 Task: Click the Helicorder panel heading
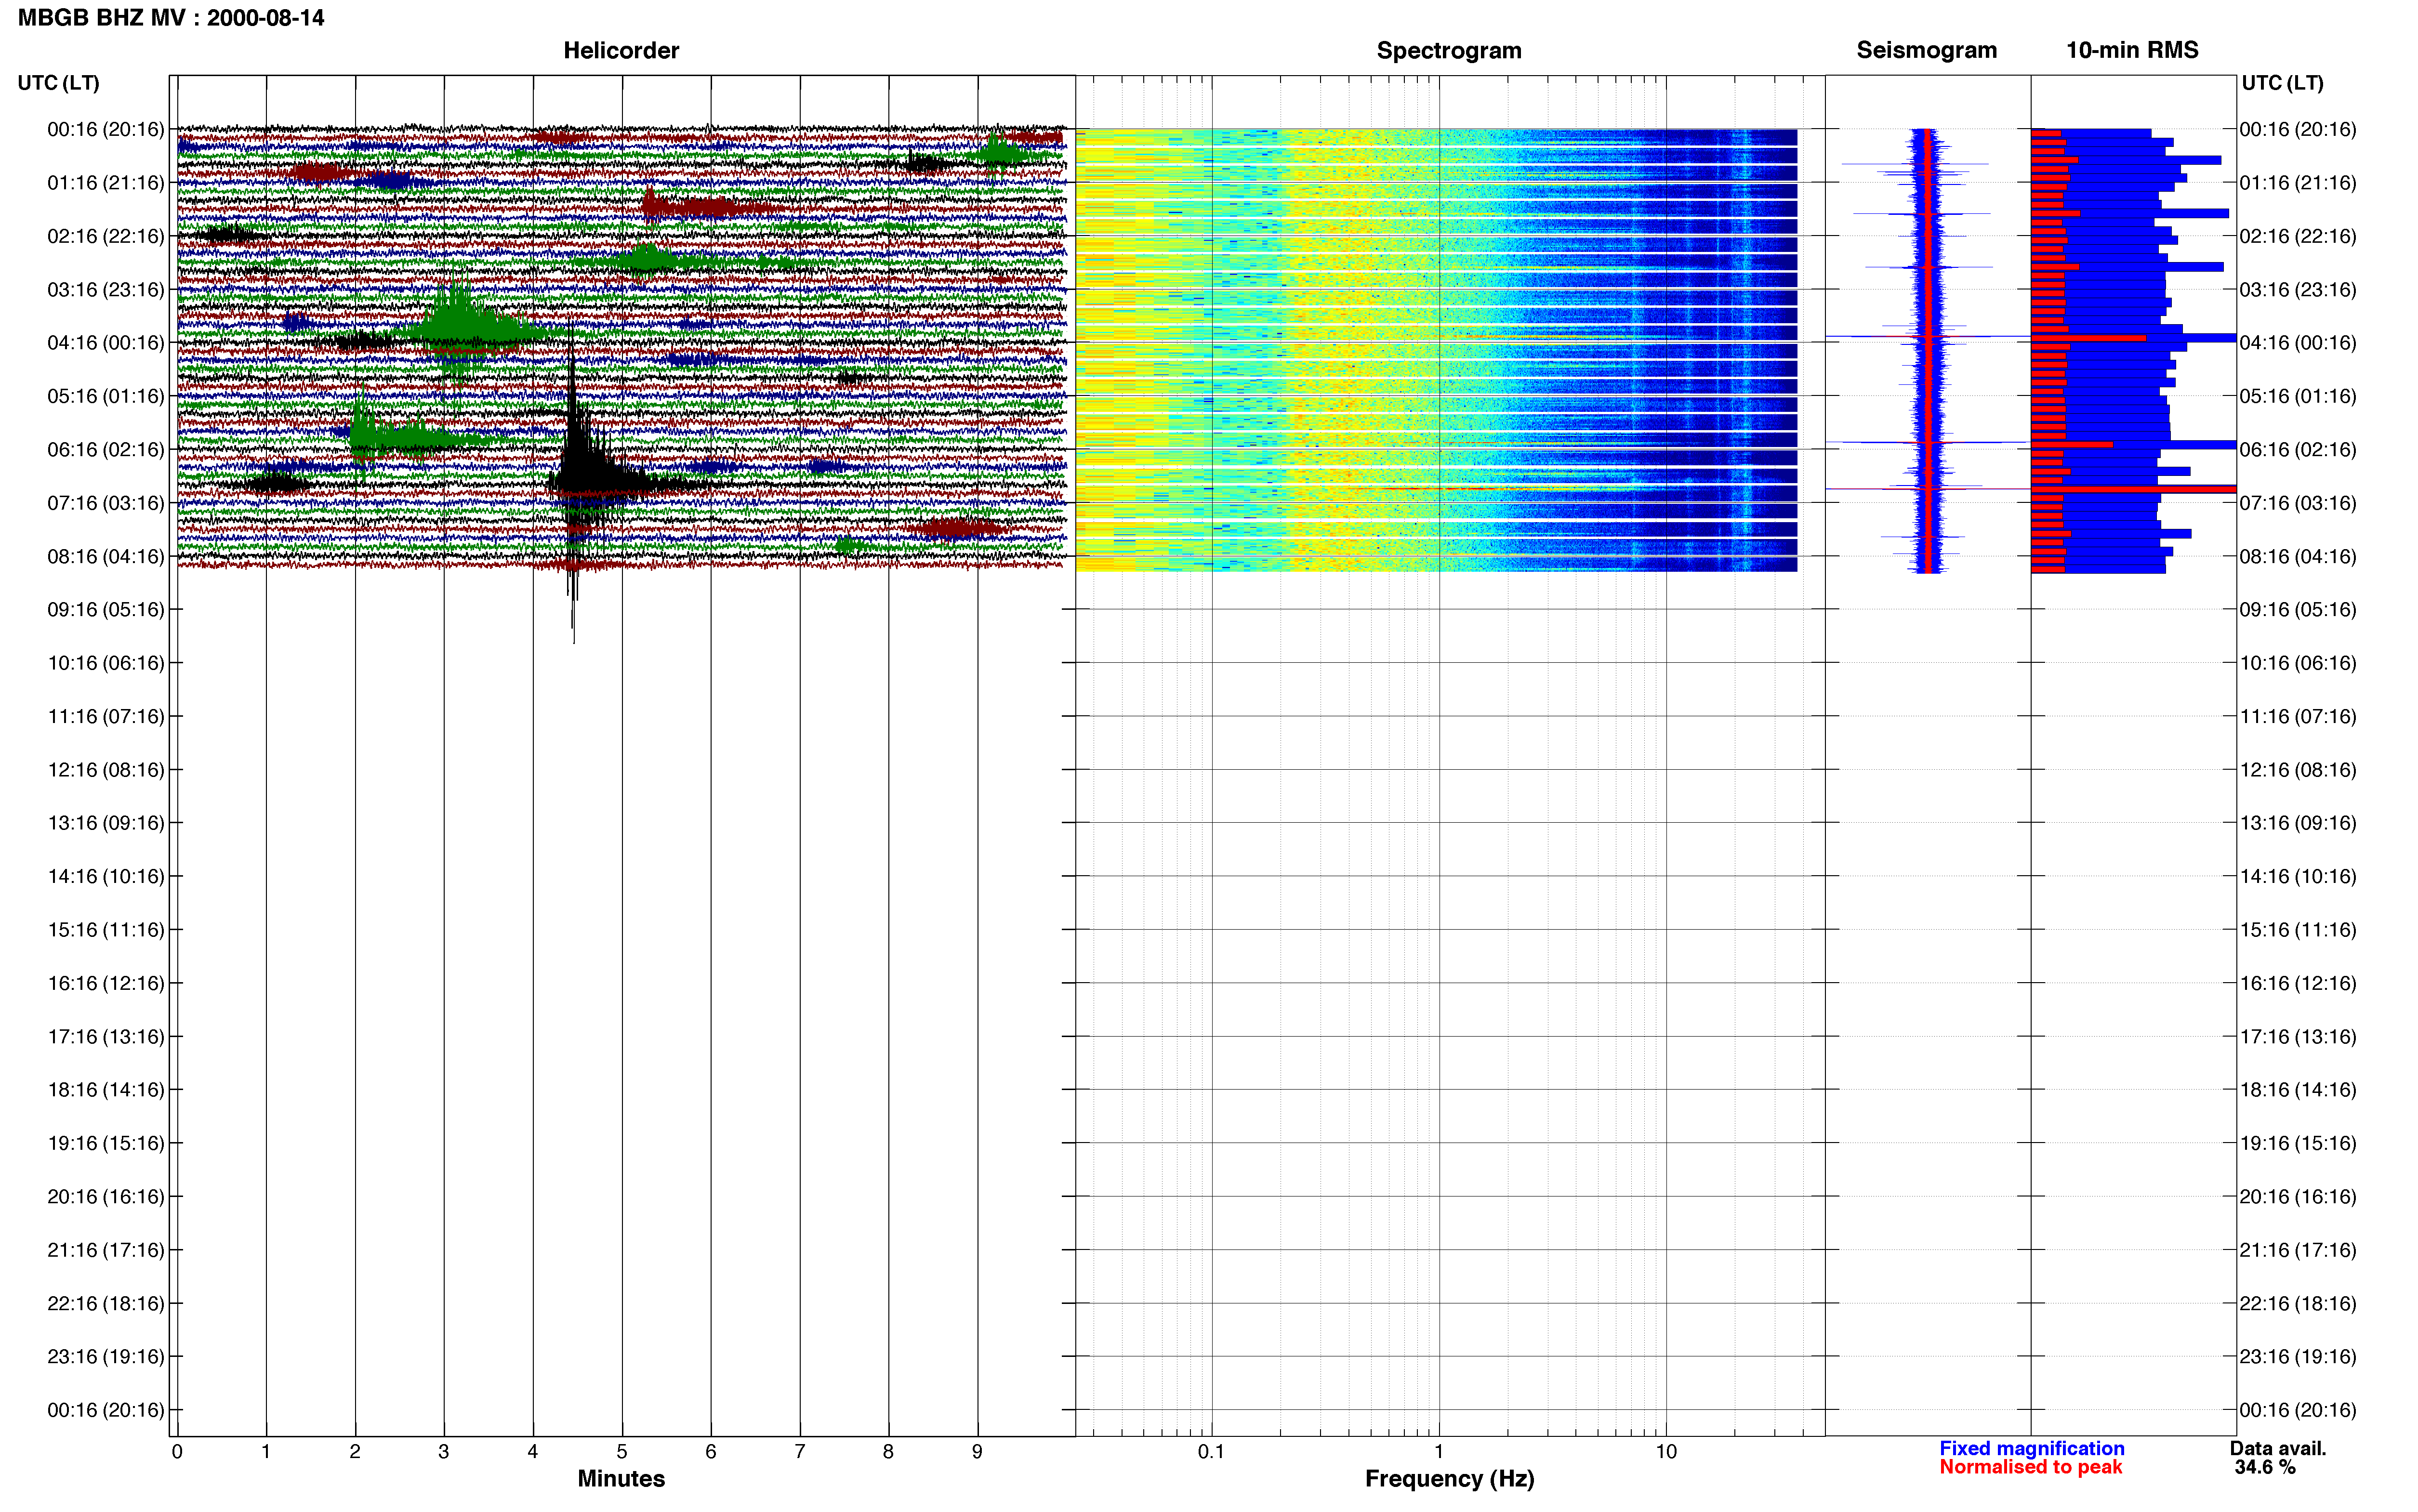[621, 50]
